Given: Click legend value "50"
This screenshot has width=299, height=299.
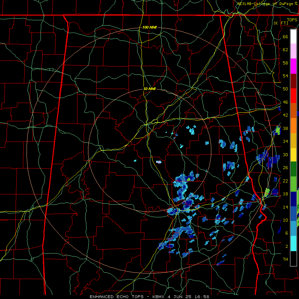Looking at the screenshot, I should [285, 89].
